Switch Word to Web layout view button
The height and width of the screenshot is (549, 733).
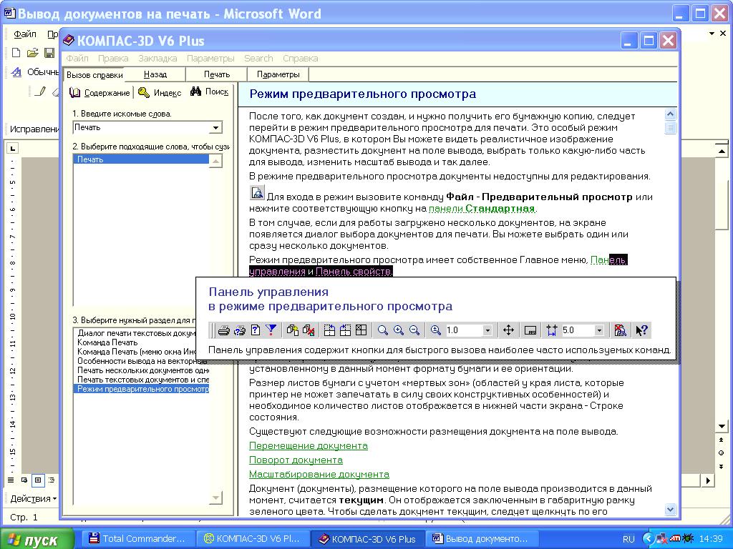(x=24, y=480)
